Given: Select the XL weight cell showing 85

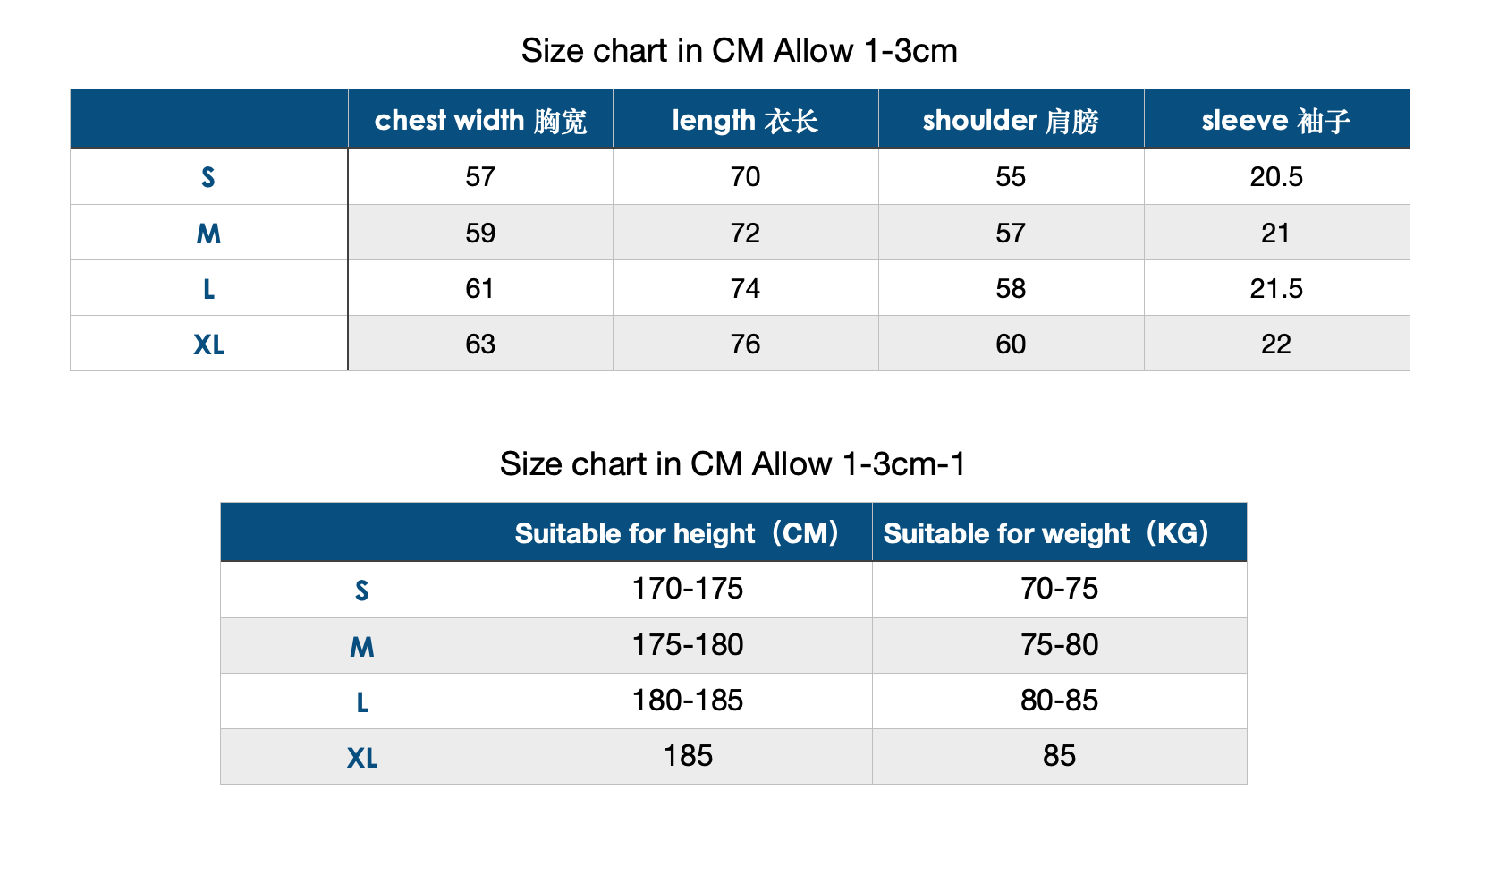Looking at the screenshot, I should [x=1059, y=756].
